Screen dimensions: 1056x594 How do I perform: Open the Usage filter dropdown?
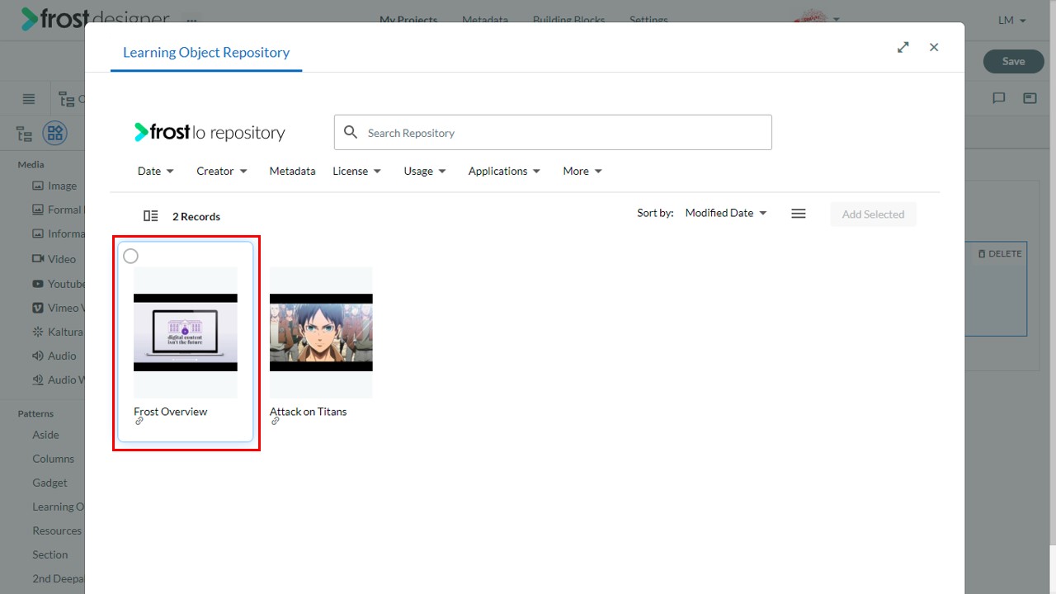click(425, 171)
